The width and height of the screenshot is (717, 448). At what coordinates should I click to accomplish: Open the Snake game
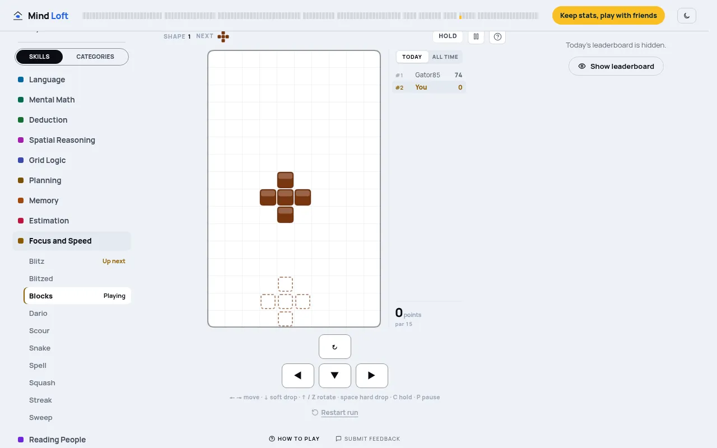point(77,348)
